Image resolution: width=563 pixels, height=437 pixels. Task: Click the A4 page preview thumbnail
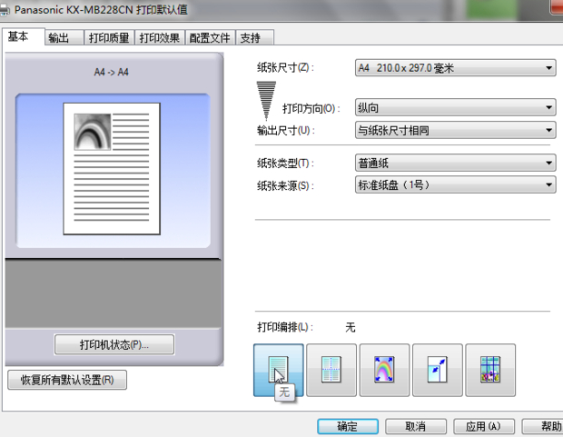(112, 169)
